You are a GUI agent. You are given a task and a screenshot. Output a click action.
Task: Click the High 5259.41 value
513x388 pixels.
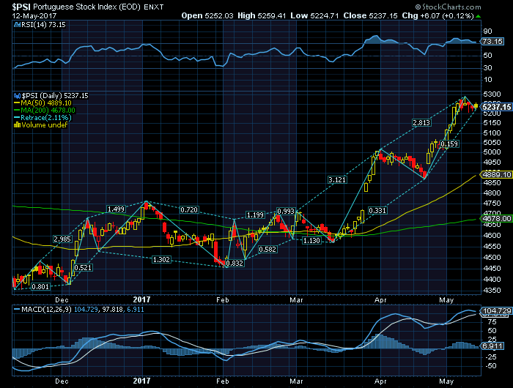(x=262, y=15)
